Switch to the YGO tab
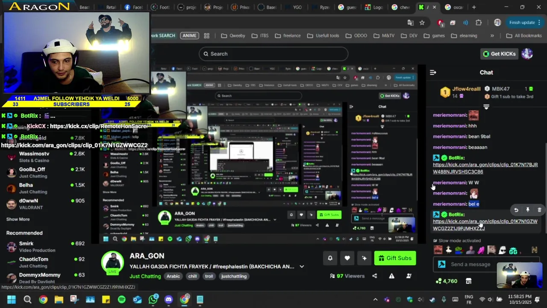This screenshot has height=308, width=547. (293, 7)
